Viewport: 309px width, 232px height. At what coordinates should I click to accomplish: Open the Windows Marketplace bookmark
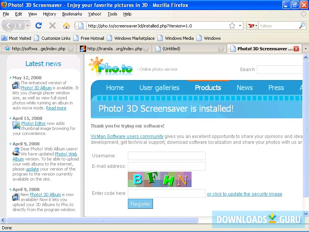131,38
